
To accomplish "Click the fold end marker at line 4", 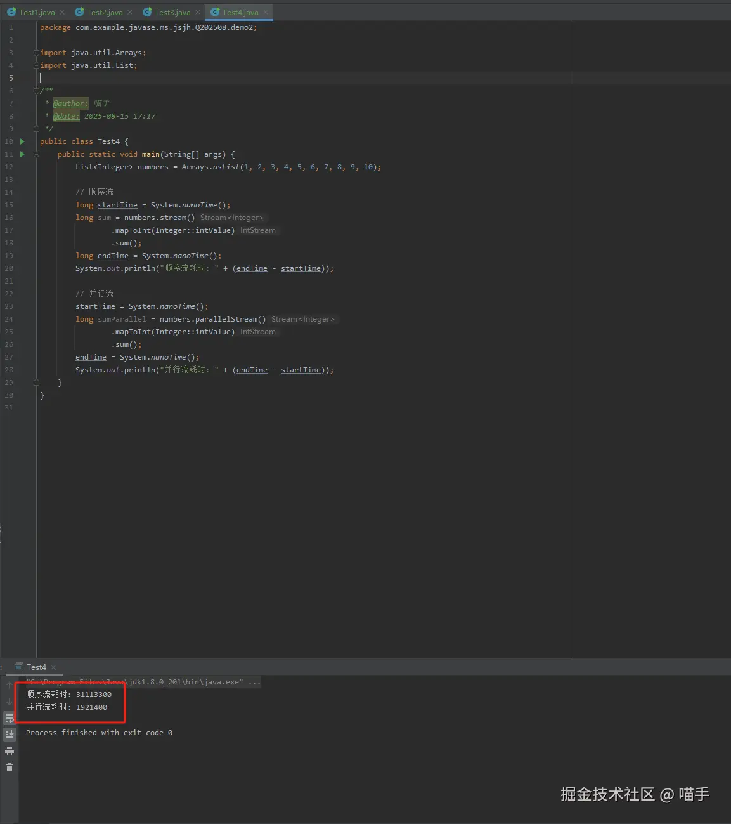I will pos(36,65).
